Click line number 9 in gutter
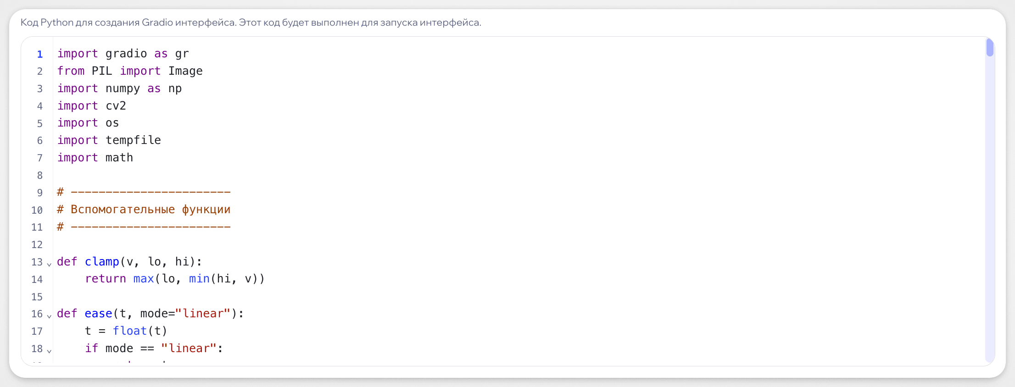Image resolution: width=1015 pixels, height=387 pixels. [40, 193]
